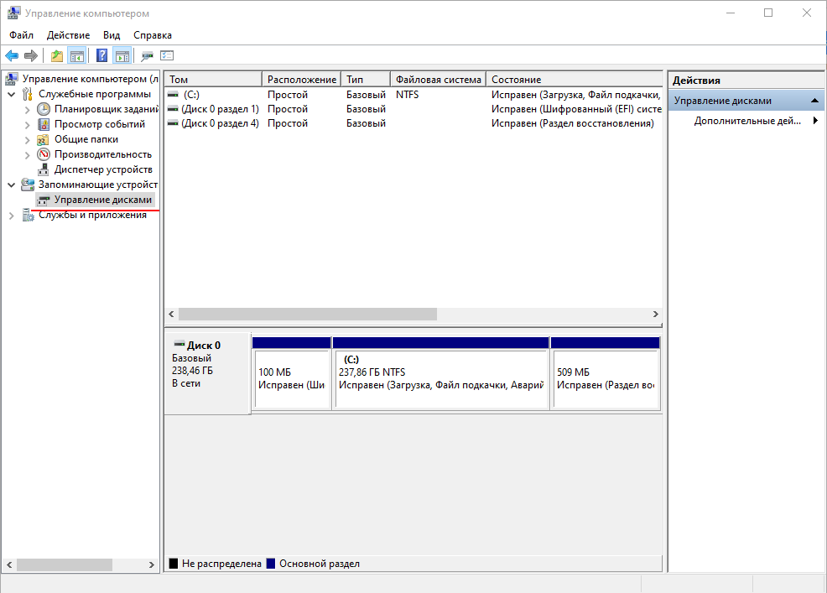Click the Forward arrow toolbar icon
The image size is (827, 593).
coord(31,55)
